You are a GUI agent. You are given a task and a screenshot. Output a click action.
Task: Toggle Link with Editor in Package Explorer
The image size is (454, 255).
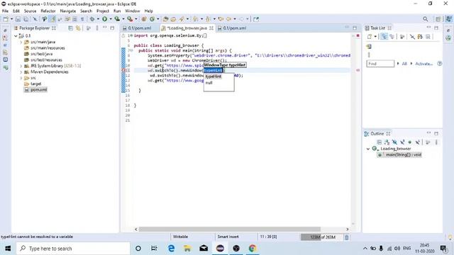coord(78,28)
